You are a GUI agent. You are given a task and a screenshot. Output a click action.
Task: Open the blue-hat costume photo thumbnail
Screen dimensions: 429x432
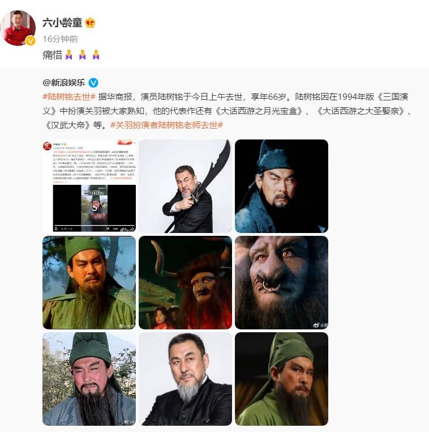click(282, 186)
